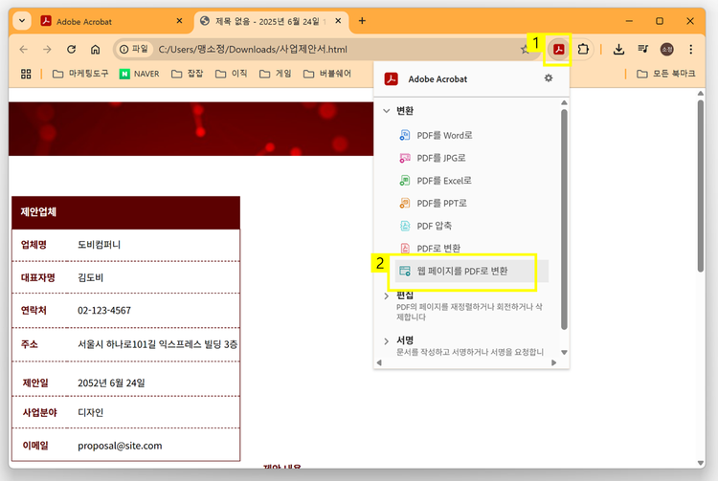Image resolution: width=718 pixels, height=481 pixels.
Task: Open the media control playlist icon
Action: pos(643,49)
